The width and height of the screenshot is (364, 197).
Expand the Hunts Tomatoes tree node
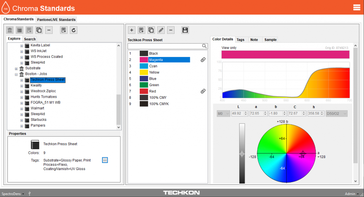pyautogui.click(x=22, y=97)
